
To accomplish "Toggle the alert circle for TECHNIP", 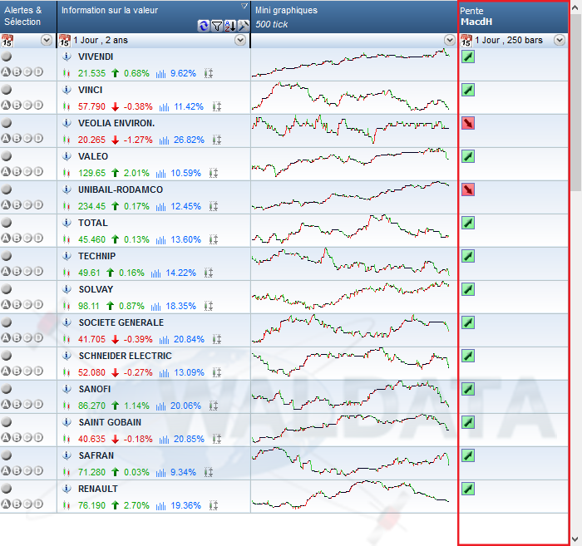I will point(7,256).
